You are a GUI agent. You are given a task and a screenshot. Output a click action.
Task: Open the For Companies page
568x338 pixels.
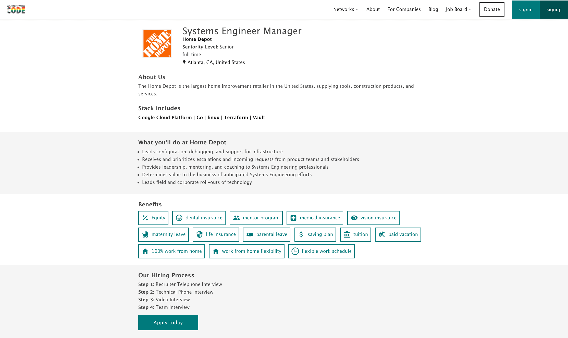click(404, 9)
